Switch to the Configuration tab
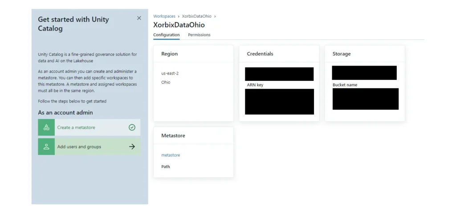 (167, 35)
